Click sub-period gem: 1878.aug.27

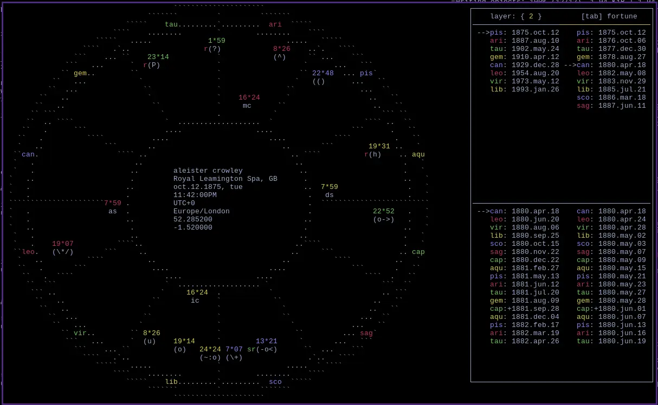[x=611, y=57]
